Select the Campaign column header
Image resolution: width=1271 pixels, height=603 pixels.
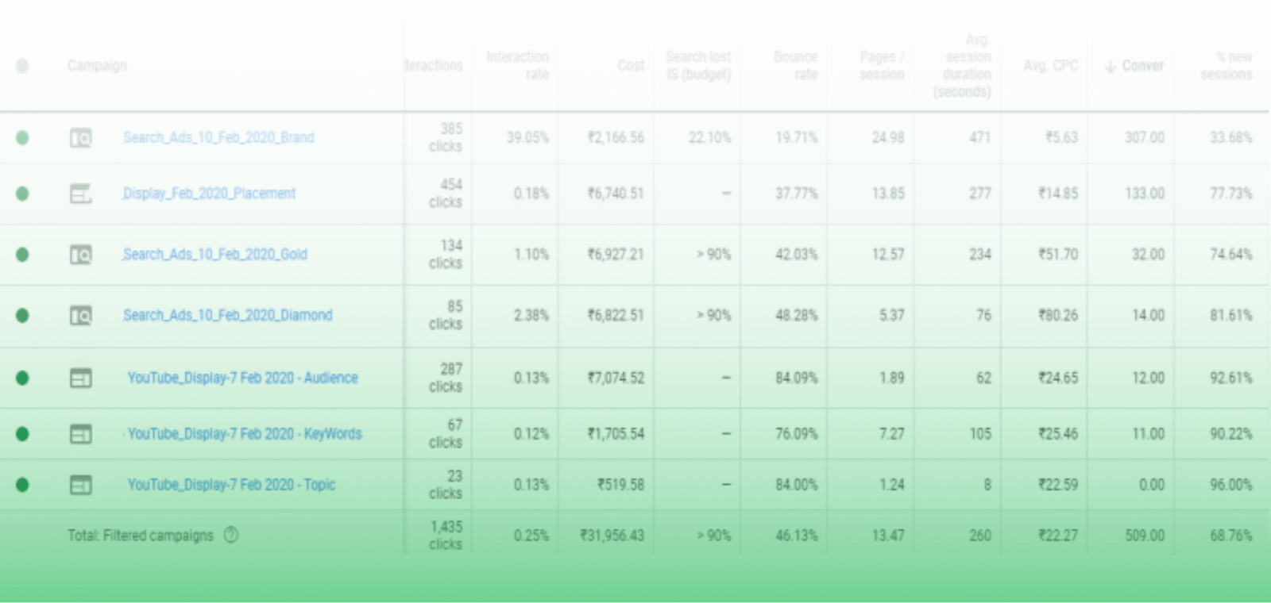(96, 66)
